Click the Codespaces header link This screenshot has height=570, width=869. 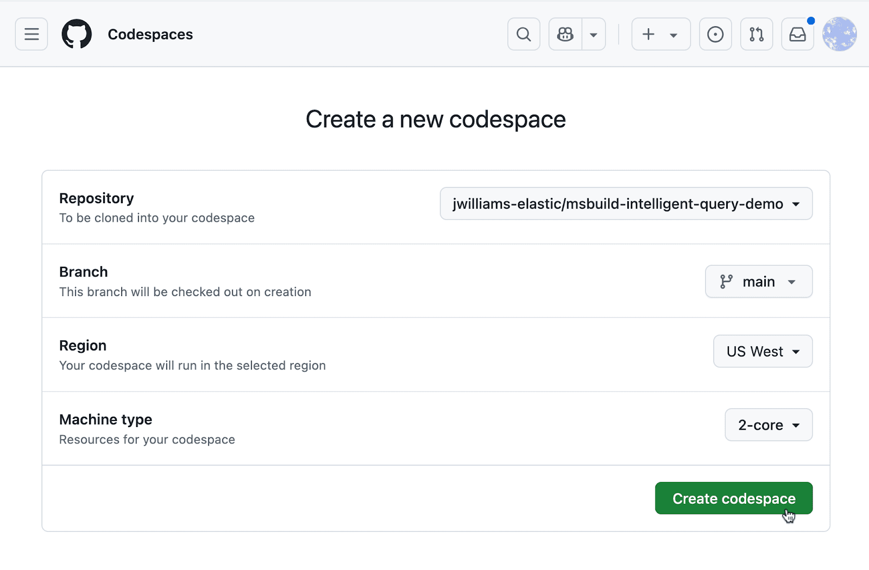150,34
